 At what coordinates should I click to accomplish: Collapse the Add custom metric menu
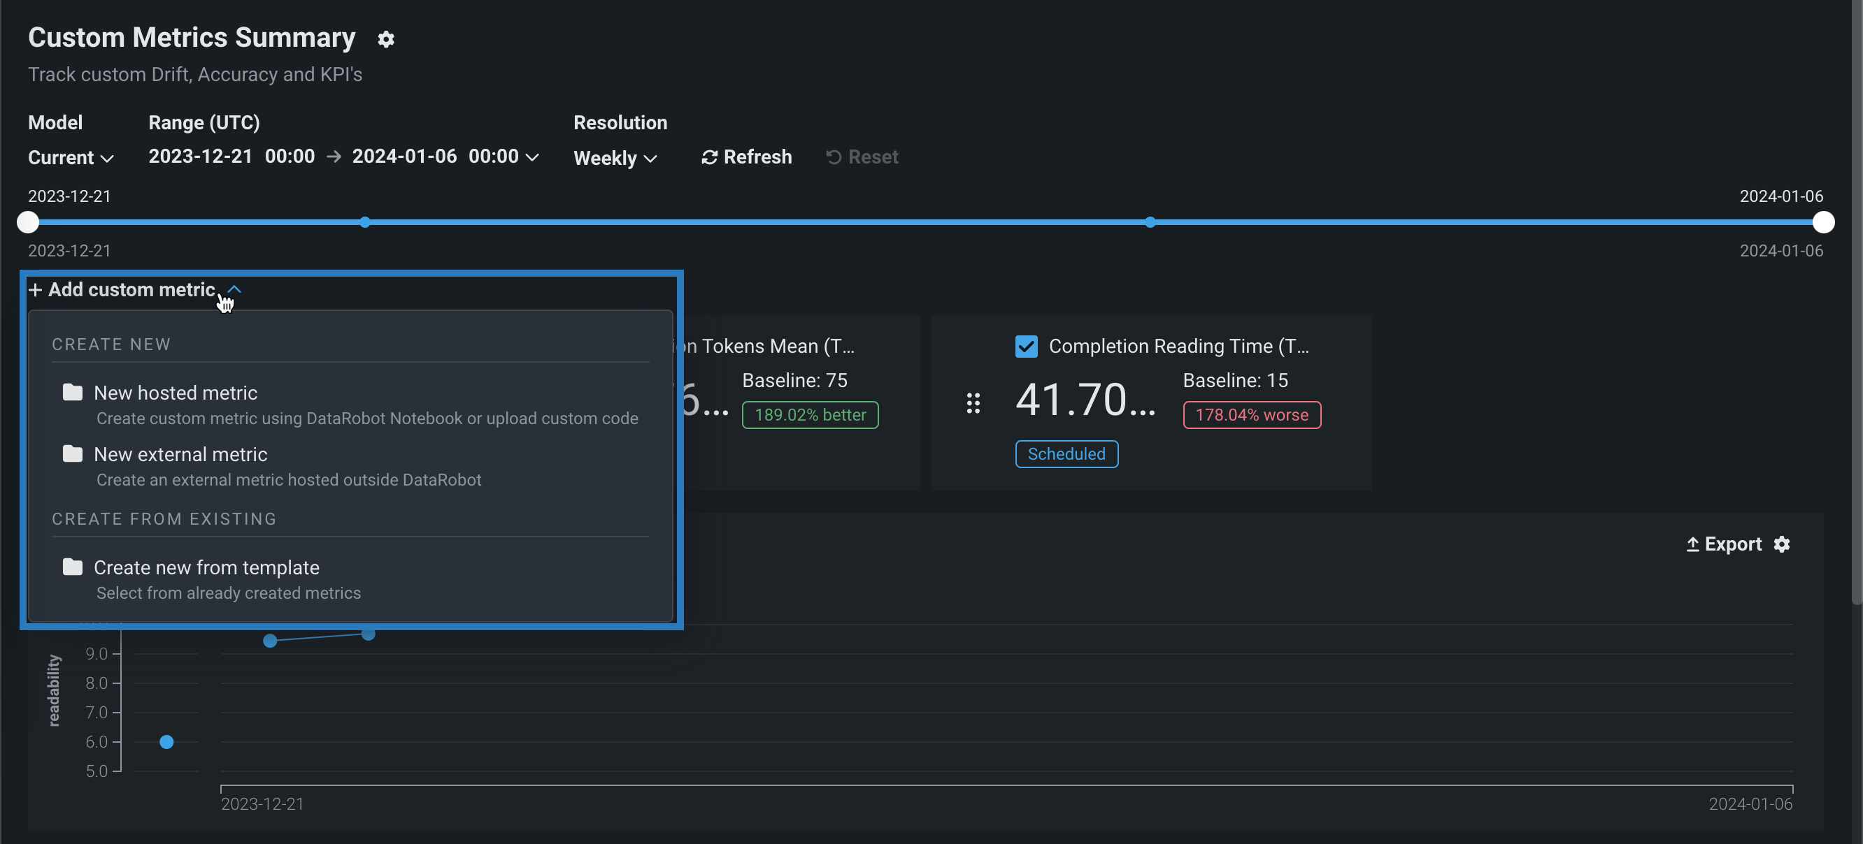click(x=234, y=289)
